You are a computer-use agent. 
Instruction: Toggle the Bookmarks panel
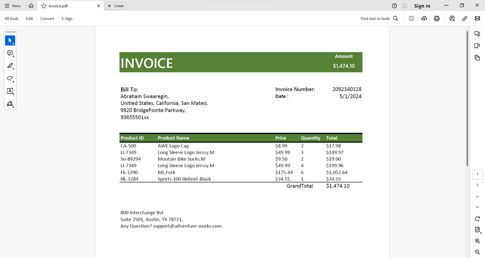click(x=477, y=46)
